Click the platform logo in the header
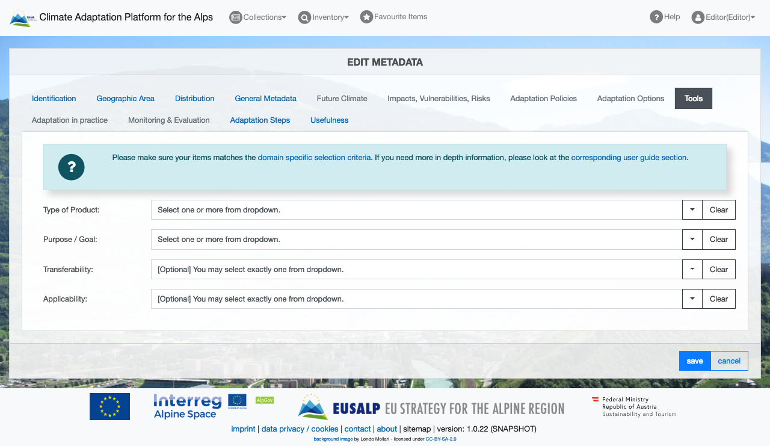 click(23, 18)
